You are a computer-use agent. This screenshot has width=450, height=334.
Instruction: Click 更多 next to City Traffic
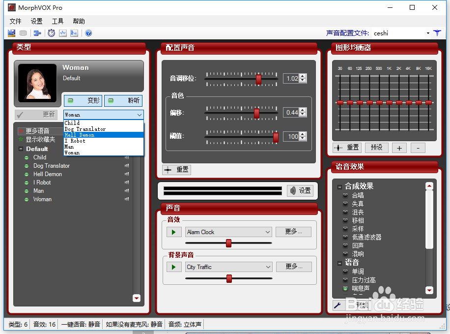tap(294, 267)
